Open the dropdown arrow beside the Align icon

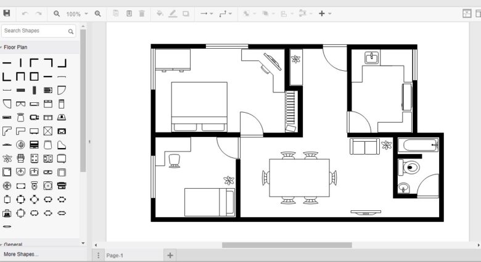tap(292, 14)
